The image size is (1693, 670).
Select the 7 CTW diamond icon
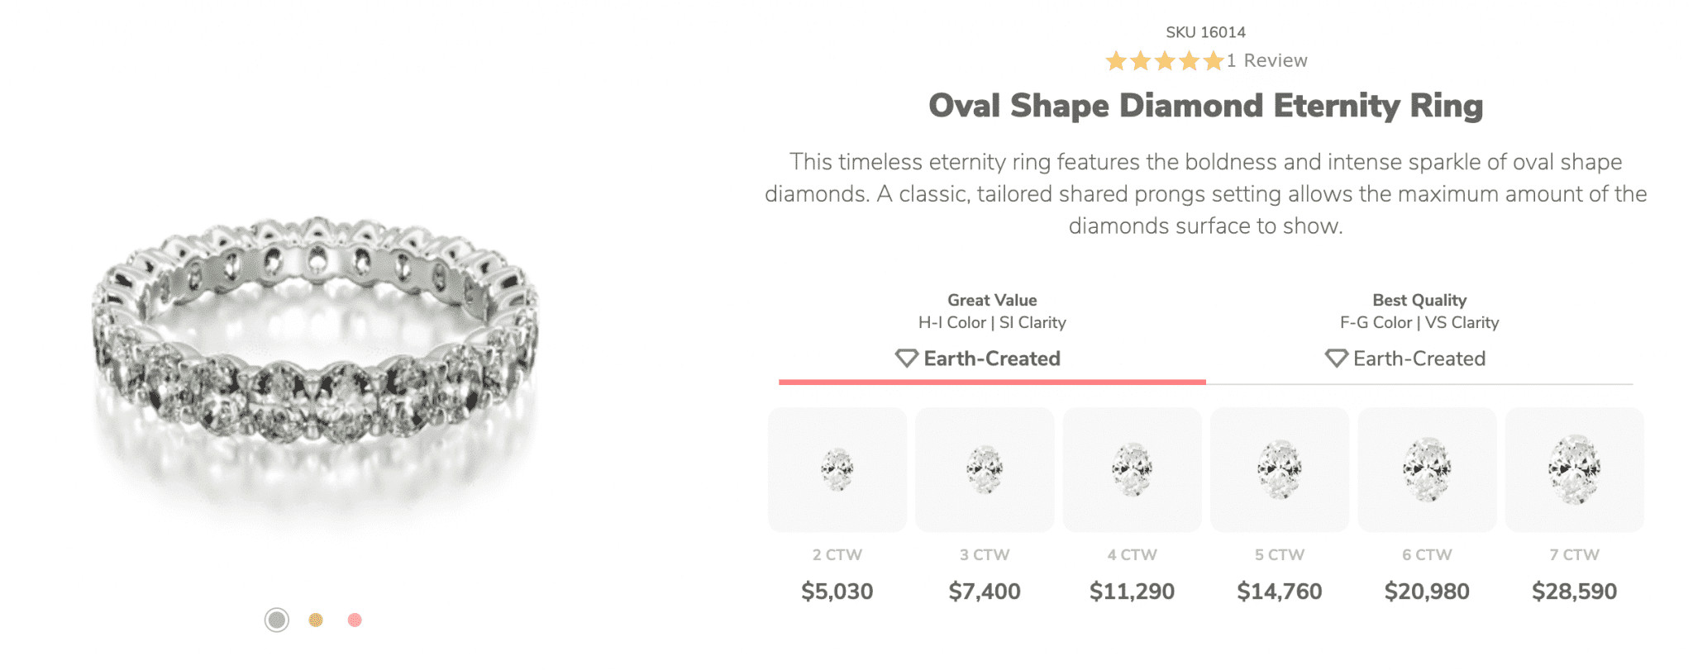1573,469
